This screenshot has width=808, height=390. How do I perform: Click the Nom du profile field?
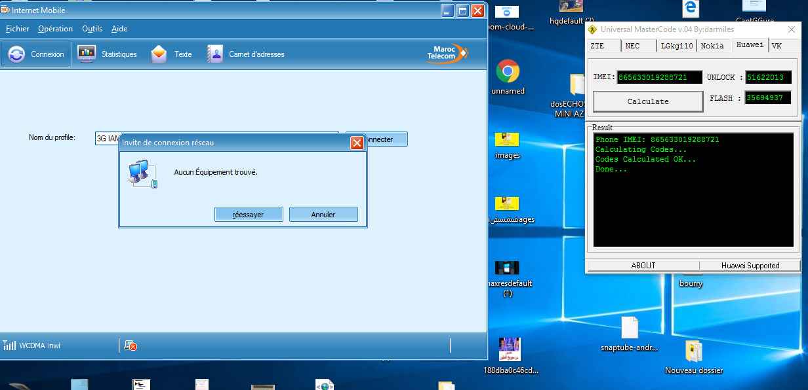[x=217, y=139]
